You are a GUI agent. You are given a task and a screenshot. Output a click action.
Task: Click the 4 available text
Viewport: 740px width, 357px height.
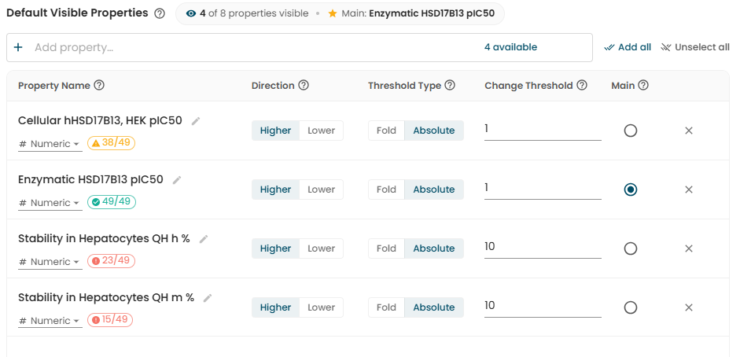(510, 47)
